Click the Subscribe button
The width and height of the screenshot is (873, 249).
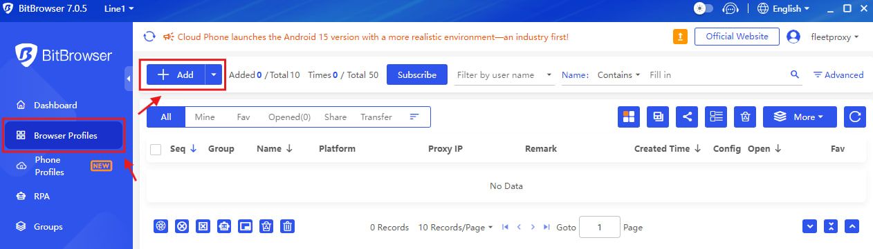click(417, 74)
